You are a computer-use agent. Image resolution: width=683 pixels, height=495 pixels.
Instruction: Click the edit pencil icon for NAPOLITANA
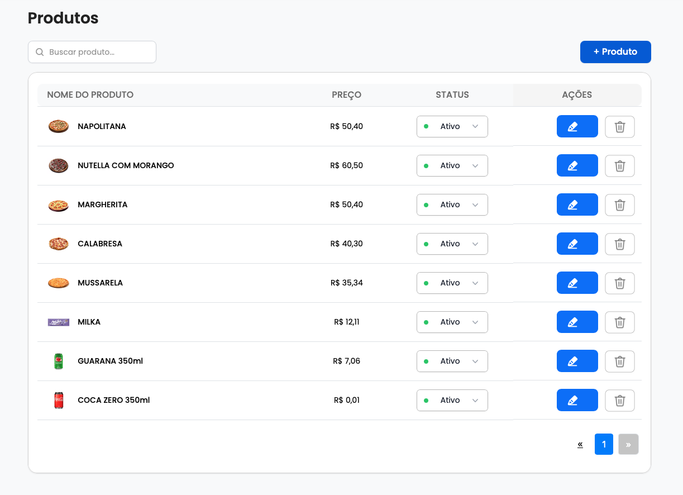click(577, 126)
